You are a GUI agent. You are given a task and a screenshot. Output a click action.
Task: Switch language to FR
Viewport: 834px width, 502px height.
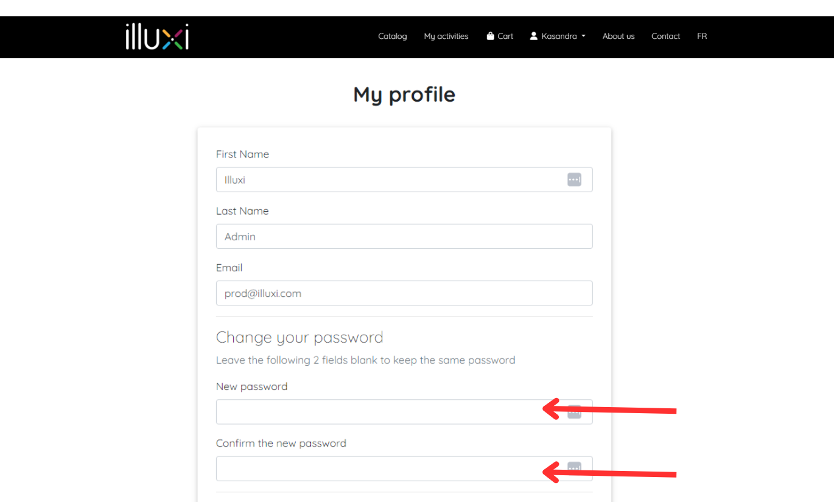coord(702,36)
